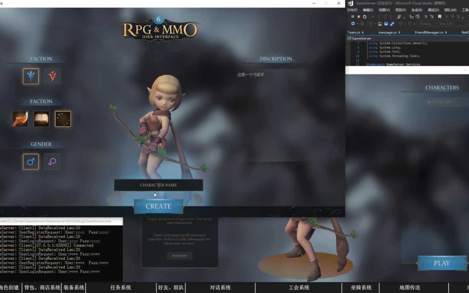Click the Character Name input field

(158, 185)
